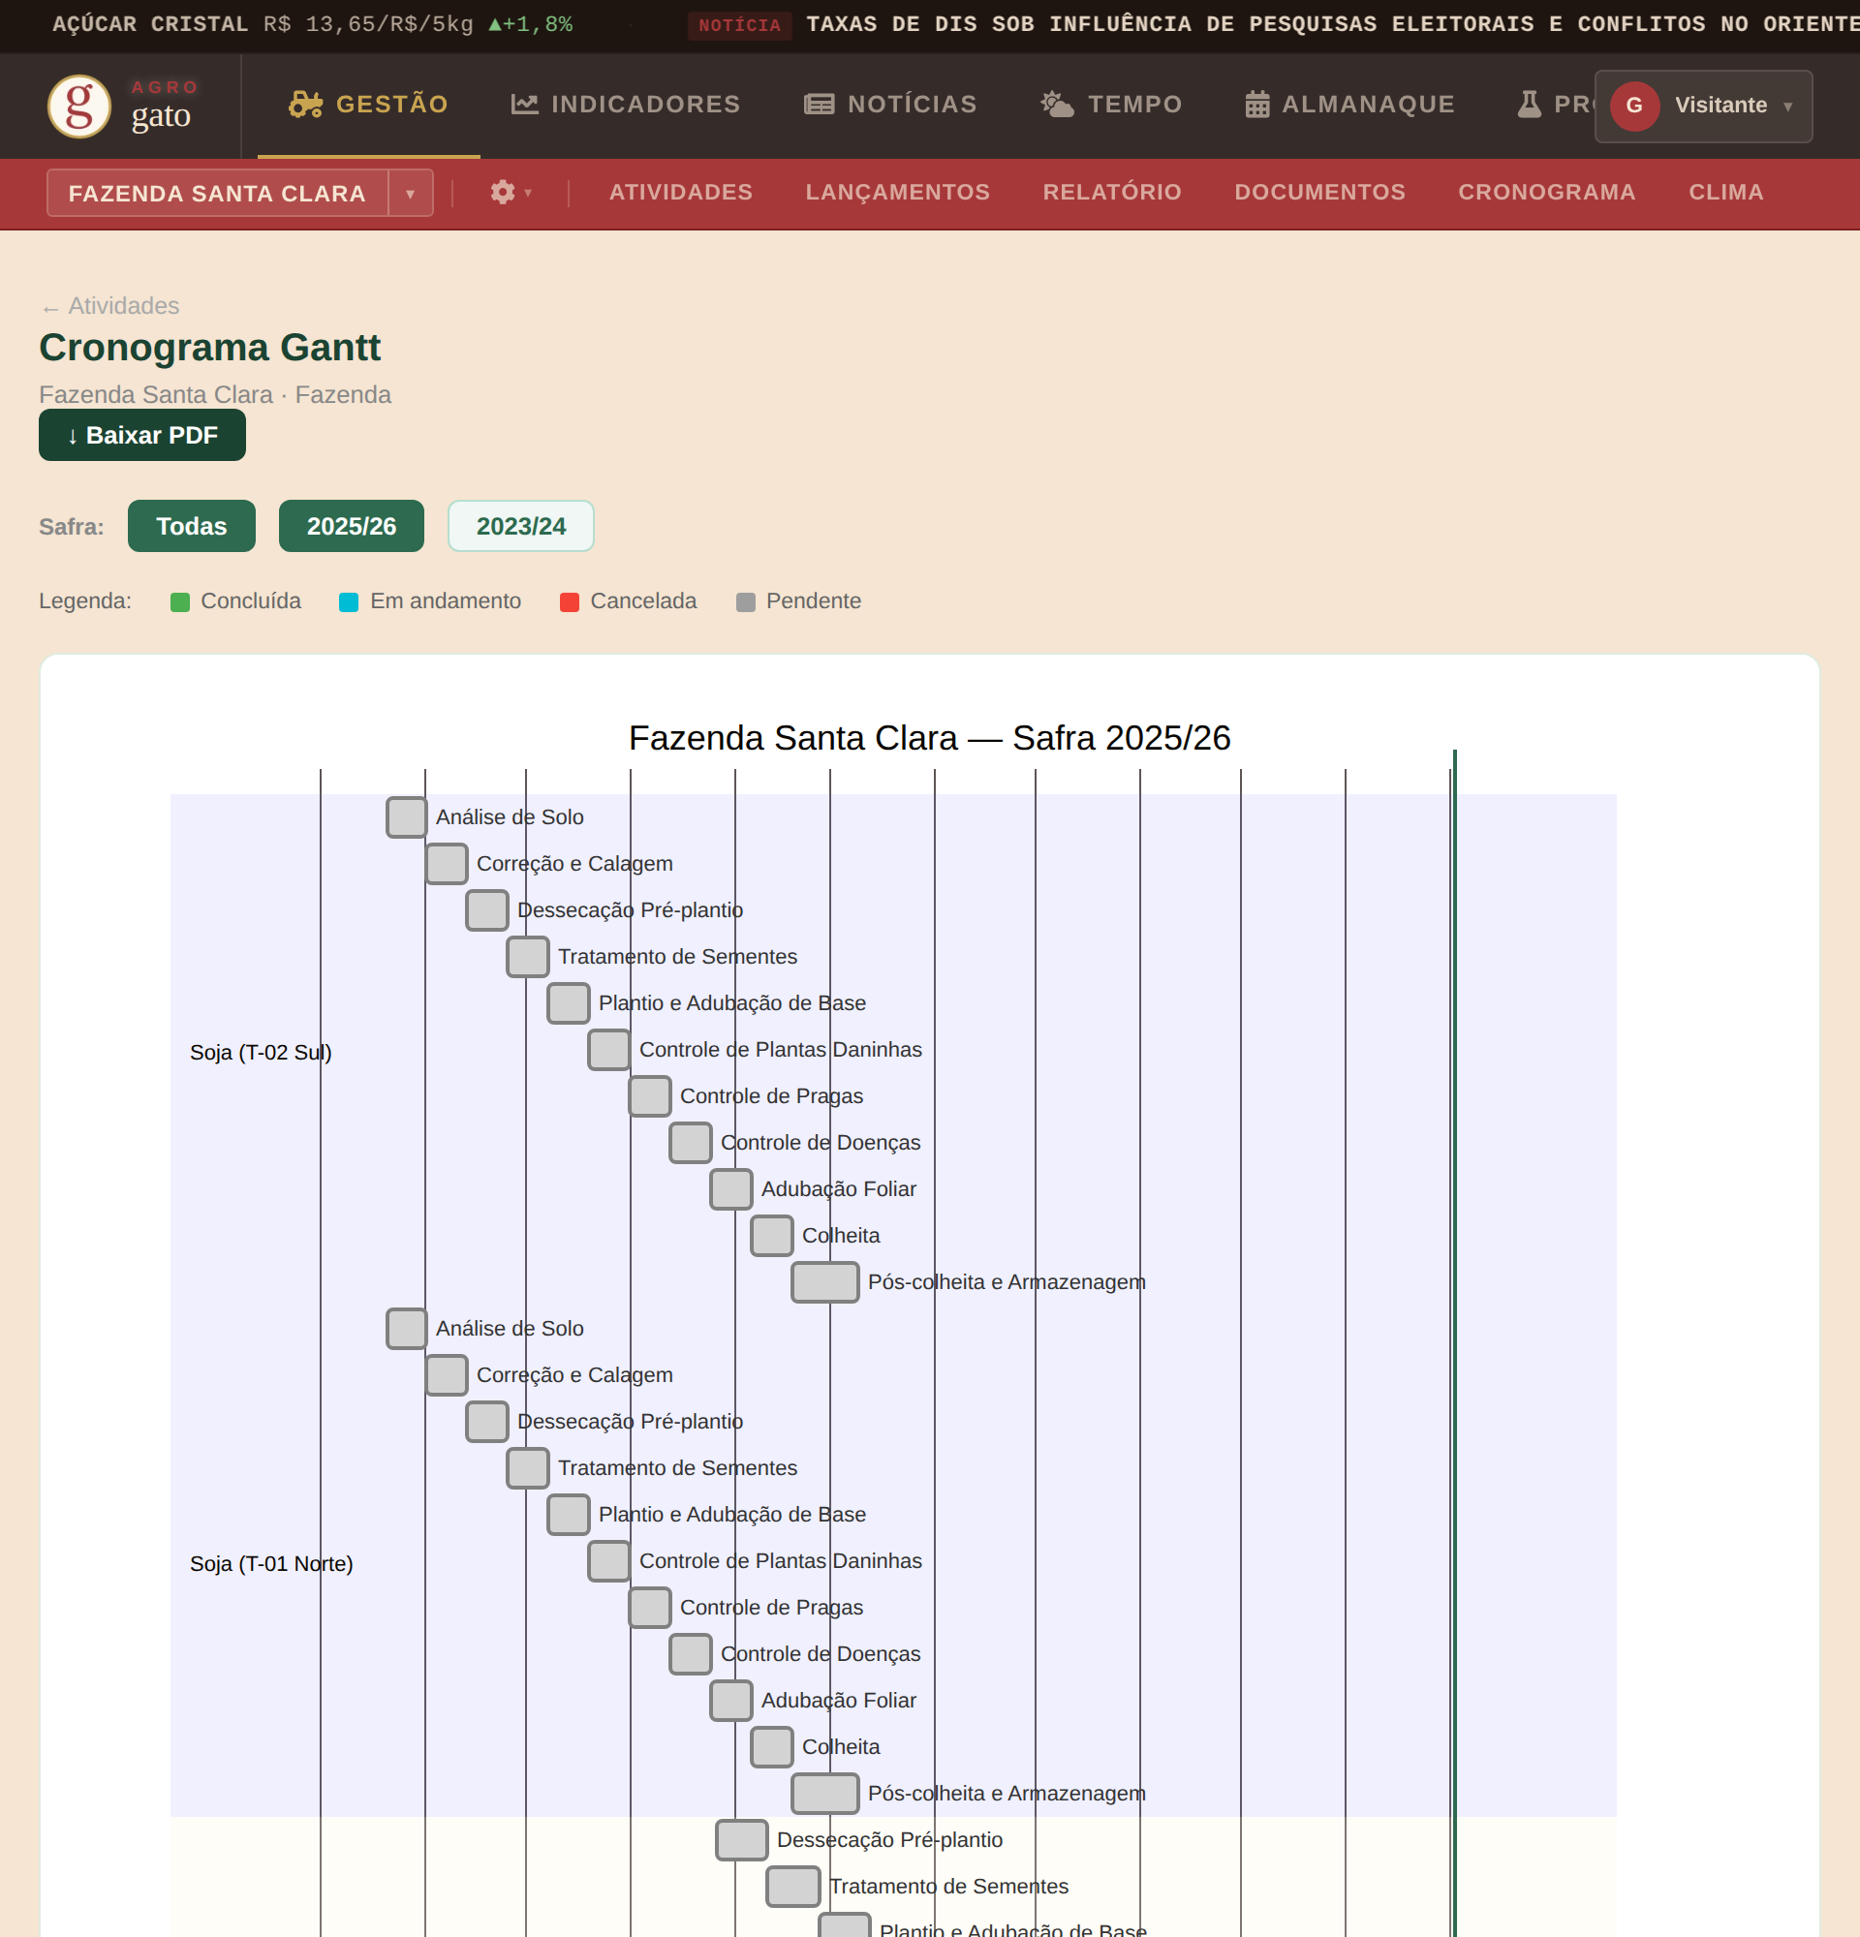Click the gray Pendente legend swatch
This screenshot has height=1937, width=1860.
(746, 601)
